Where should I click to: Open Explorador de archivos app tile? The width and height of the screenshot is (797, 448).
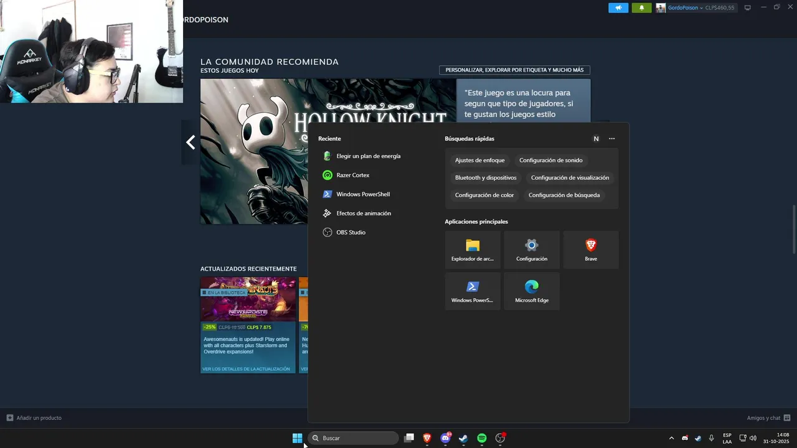coord(473,250)
